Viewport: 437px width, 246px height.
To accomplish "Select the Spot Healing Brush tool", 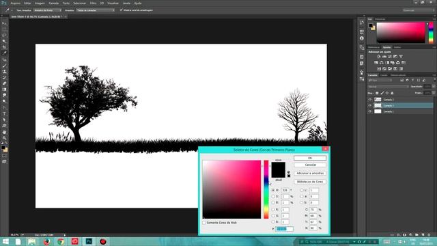I will pyautogui.click(x=4, y=59).
